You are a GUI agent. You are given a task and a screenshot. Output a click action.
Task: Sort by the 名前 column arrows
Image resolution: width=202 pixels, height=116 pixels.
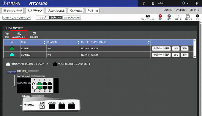tap(45, 42)
